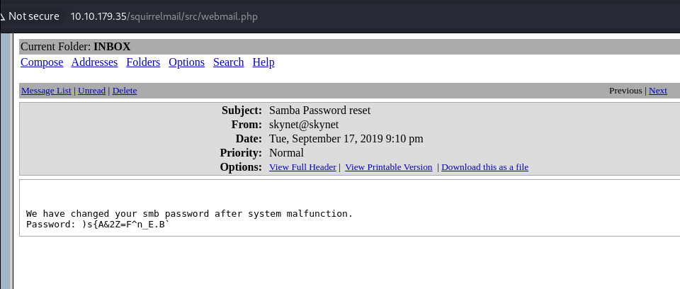Screen dimensions: 680x289
Task: Delete the current message
Action: tap(125, 91)
